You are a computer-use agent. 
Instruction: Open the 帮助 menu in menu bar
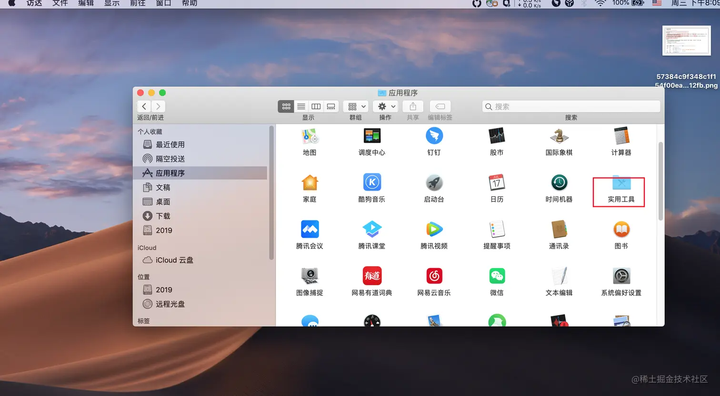(190, 3)
